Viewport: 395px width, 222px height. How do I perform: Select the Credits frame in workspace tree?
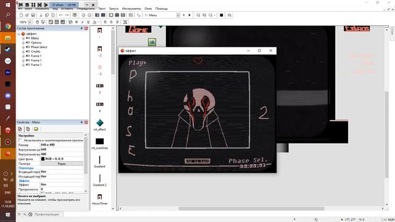tap(36, 51)
